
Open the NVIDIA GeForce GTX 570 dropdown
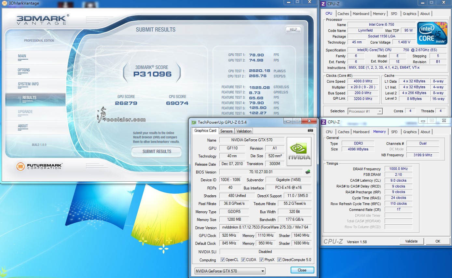(230, 271)
